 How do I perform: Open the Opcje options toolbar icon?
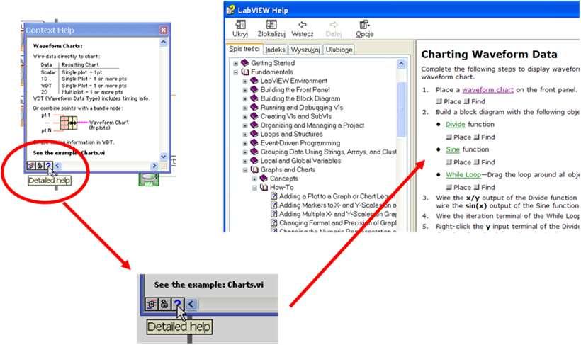[364, 25]
